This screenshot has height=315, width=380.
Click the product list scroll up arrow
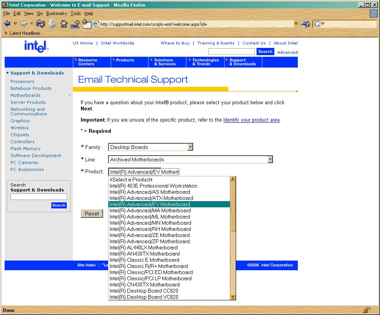pyautogui.click(x=233, y=179)
